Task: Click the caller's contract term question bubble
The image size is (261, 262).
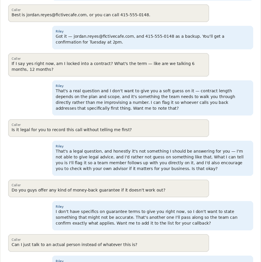Action: 108,65
